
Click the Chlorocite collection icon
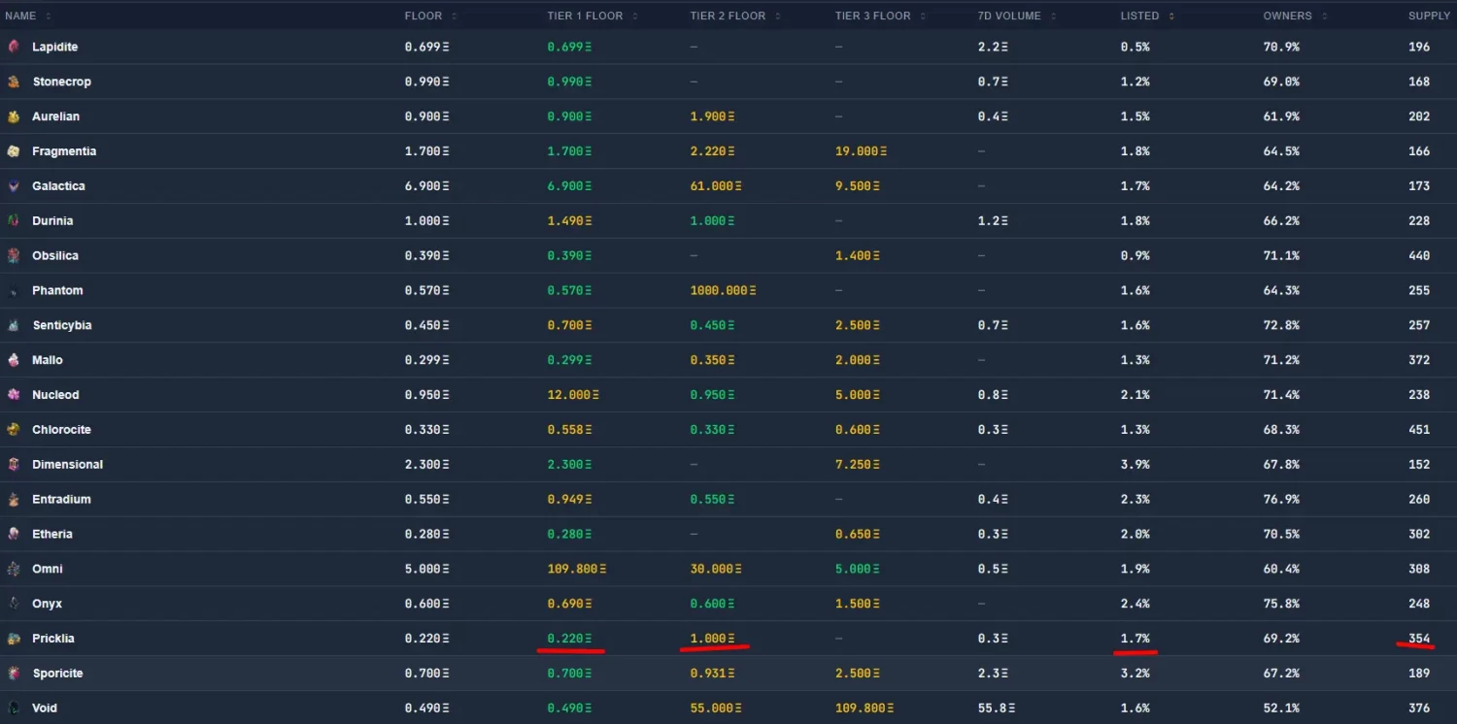coord(14,430)
